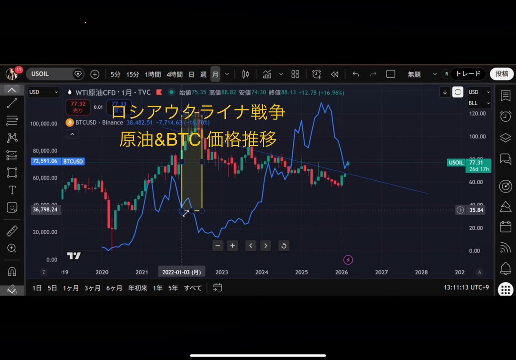
Task: Select the forecasting position tool
Action: (12, 155)
